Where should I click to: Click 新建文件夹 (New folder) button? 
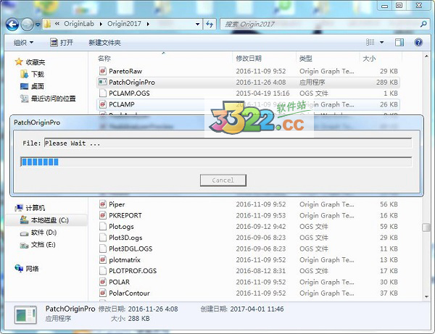pos(104,43)
